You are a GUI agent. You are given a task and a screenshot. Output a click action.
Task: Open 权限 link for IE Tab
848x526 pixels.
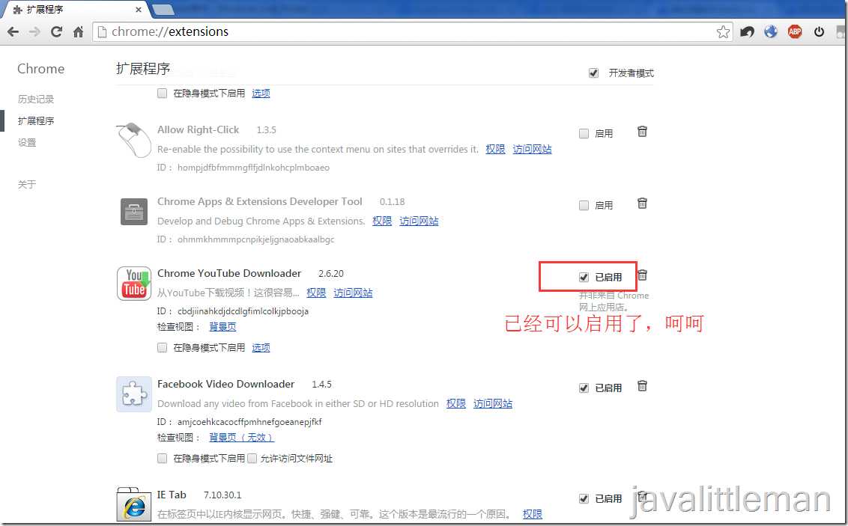pyautogui.click(x=533, y=514)
